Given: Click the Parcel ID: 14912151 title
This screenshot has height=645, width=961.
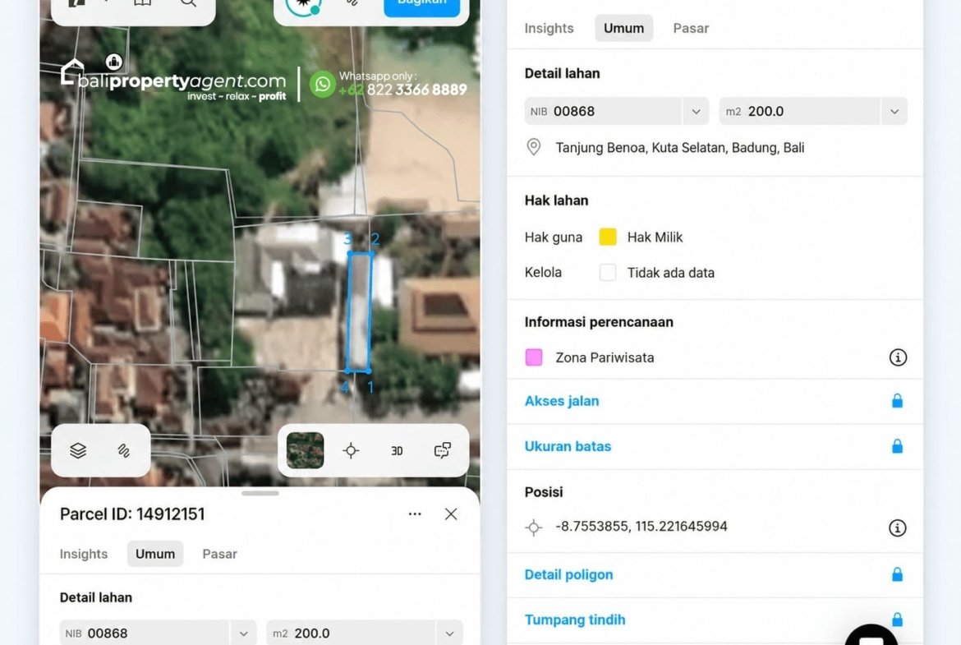Looking at the screenshot, I should coord(132,514).
